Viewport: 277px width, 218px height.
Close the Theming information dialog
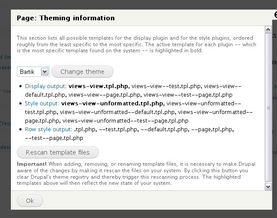(x=275, y=15)
